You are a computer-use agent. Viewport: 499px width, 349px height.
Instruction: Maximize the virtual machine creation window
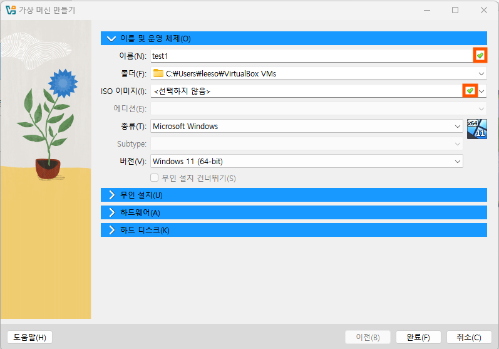click(x=455, y=10)
